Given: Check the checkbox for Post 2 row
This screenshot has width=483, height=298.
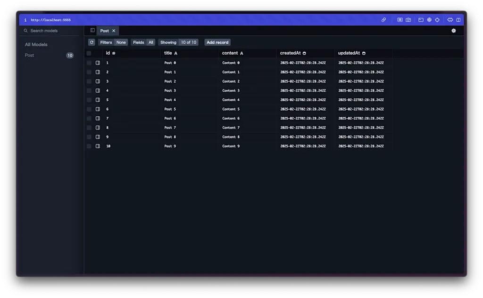Looking at the screenshot, I should (89, 81).
